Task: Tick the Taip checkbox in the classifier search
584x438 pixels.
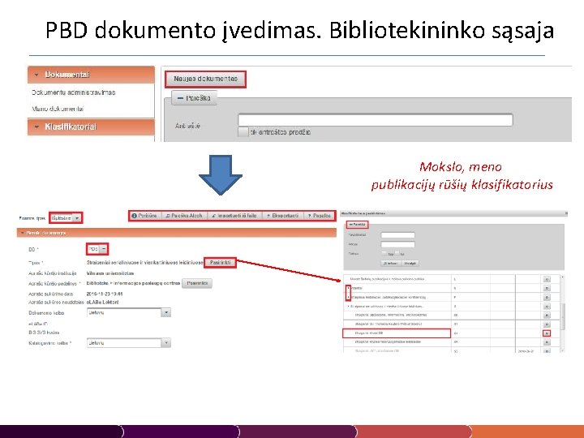Action: click(384, 254)
